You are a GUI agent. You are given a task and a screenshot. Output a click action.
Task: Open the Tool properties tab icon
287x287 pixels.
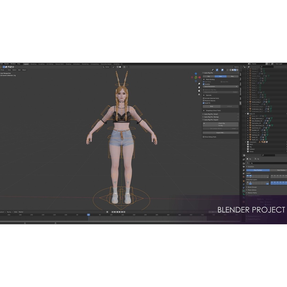pyautogui.click(x=244, y=159)
